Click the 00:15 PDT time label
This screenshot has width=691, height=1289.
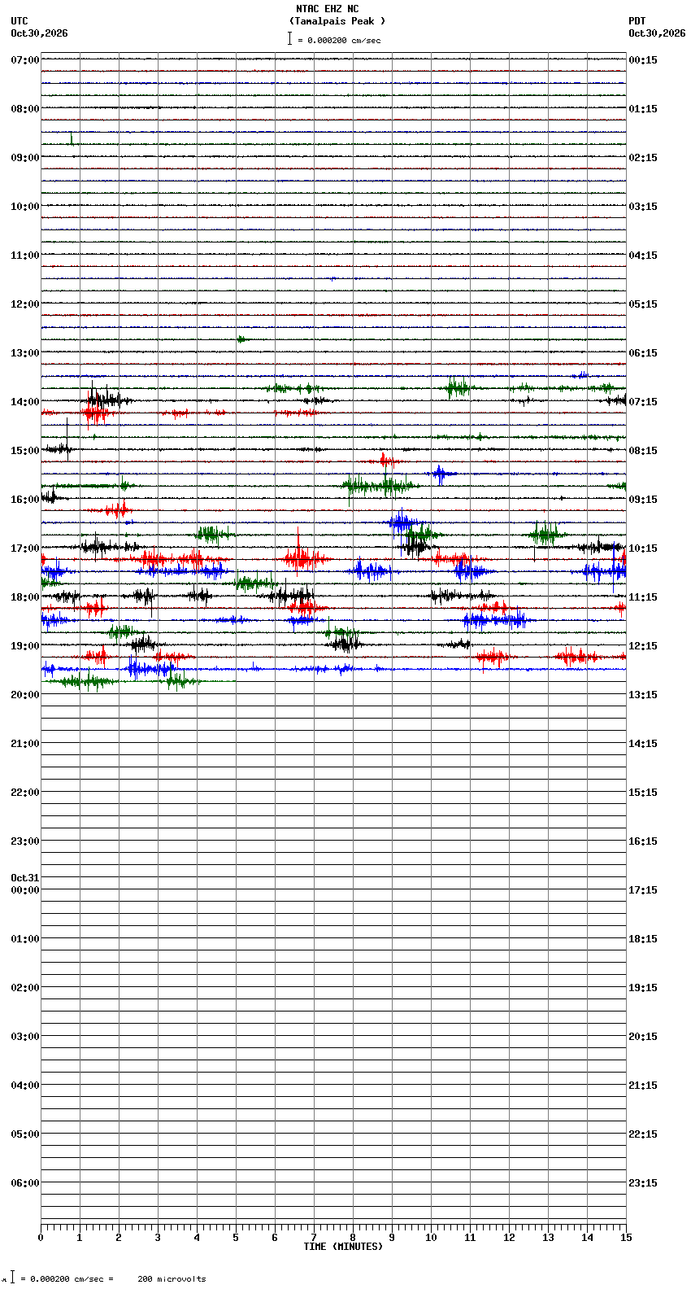643,60
